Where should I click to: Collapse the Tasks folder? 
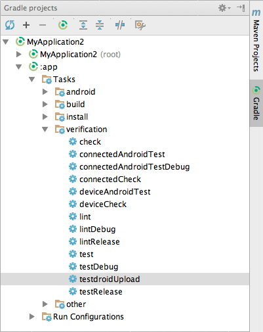pyautogui.click(x=32, y=79)
